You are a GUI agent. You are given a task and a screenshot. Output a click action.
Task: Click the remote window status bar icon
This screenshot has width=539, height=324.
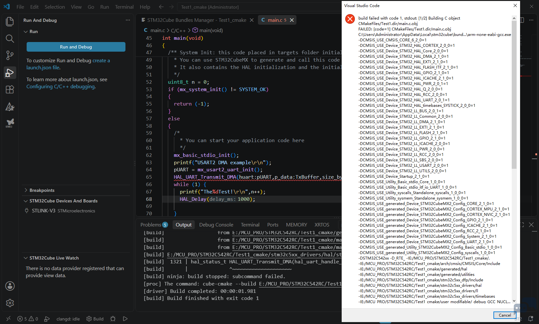coord(8,319)
